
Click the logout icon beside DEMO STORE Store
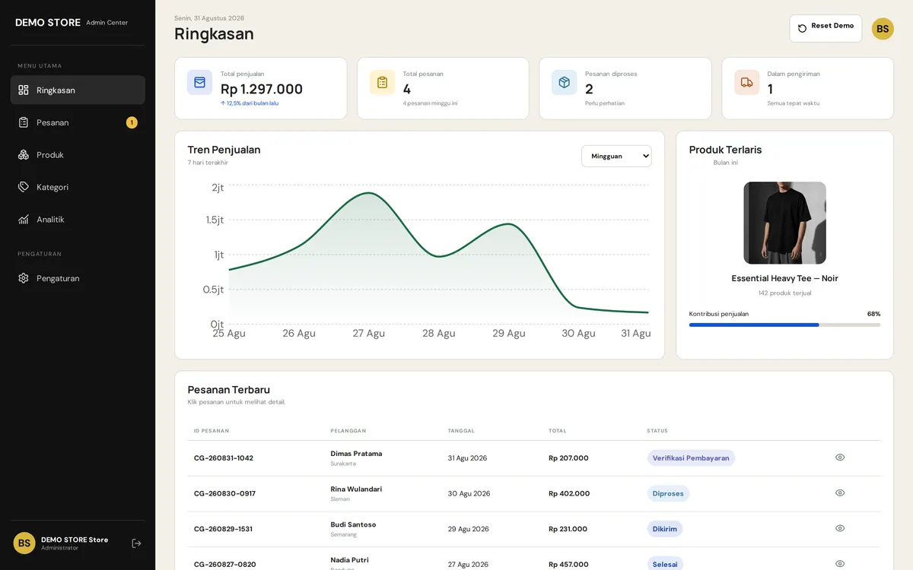tap(136, 543)
